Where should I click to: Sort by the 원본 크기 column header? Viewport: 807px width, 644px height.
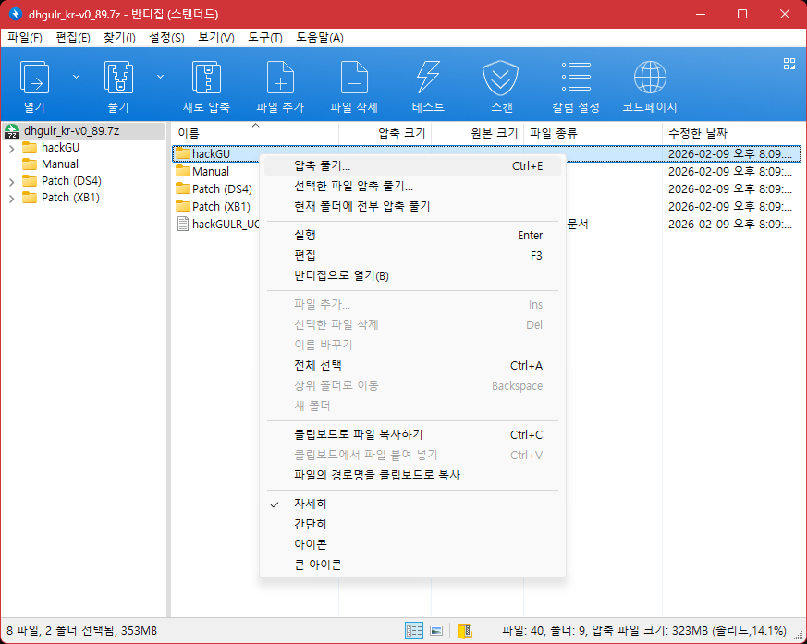478,133
